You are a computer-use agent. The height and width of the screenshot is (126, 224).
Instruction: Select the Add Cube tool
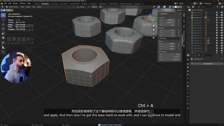3,52
